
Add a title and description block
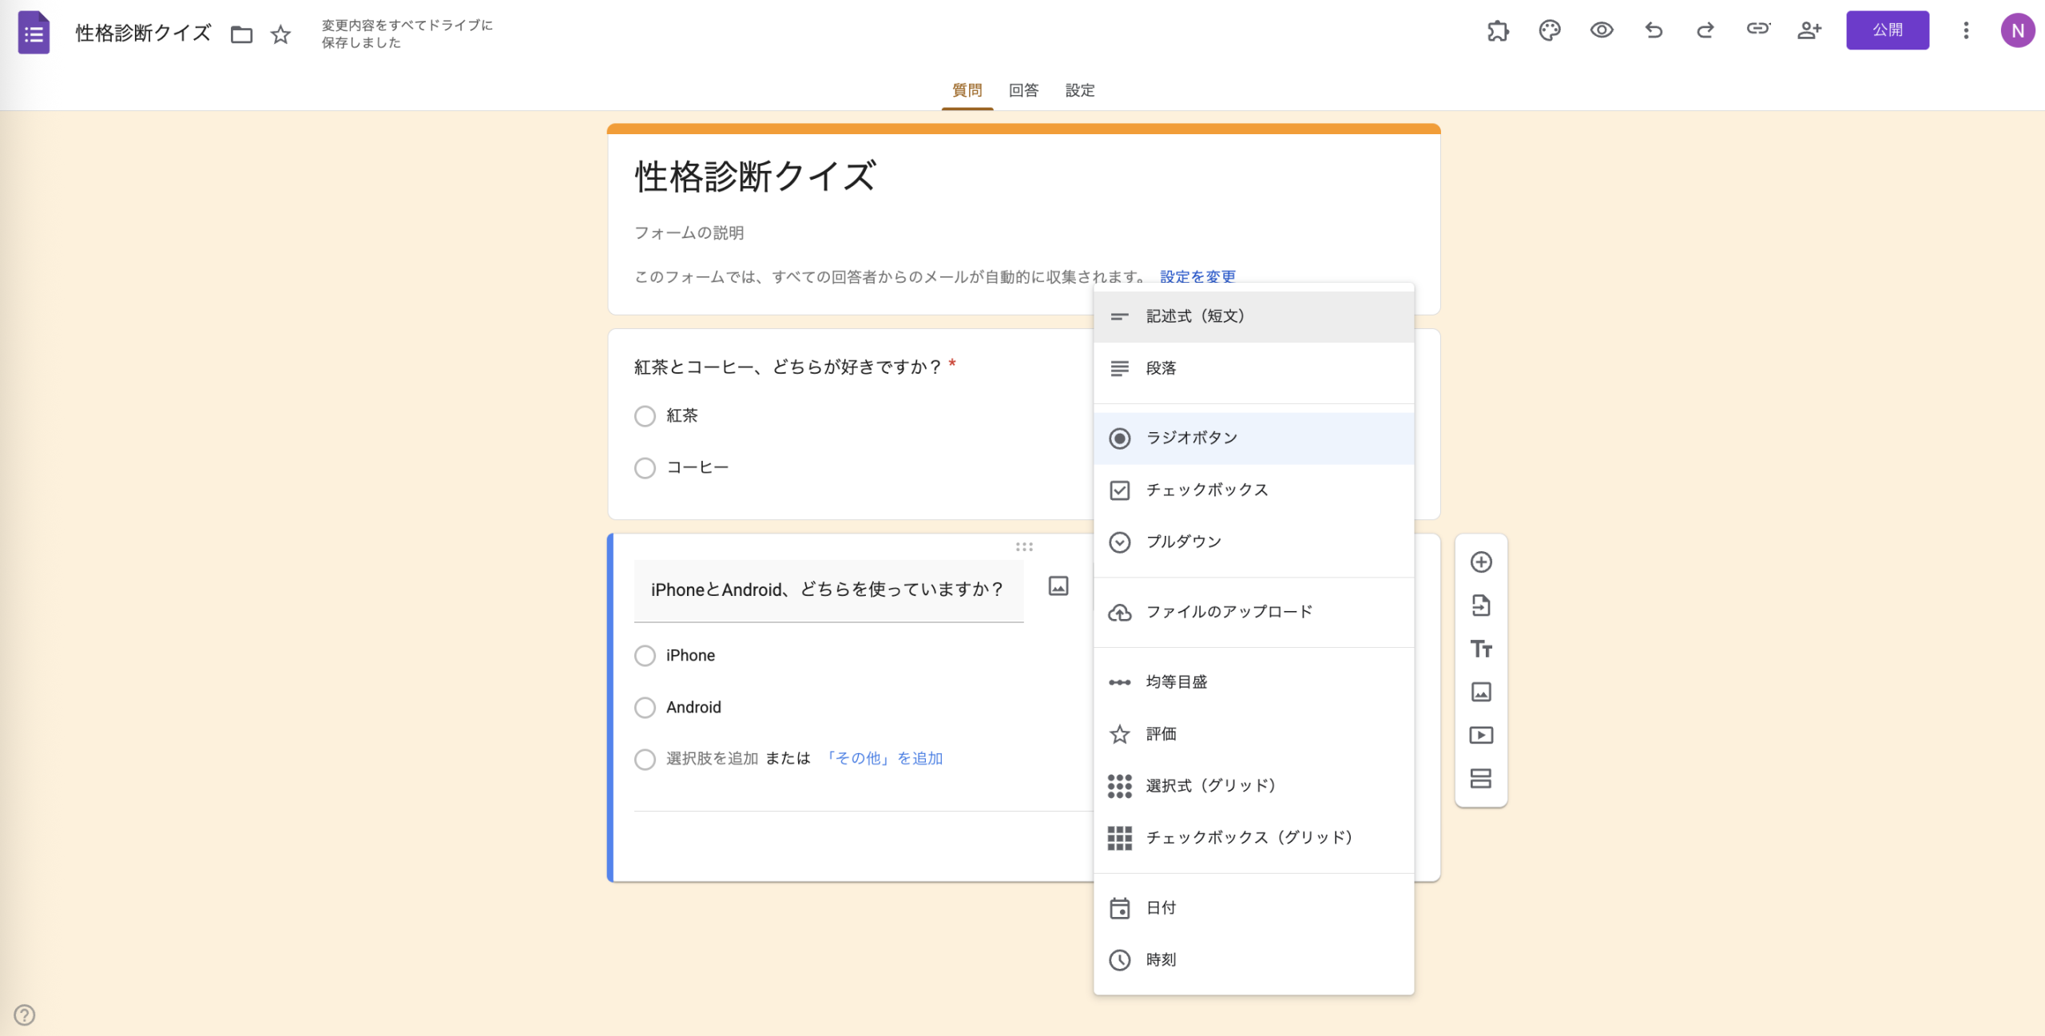tap(1482, 649)
